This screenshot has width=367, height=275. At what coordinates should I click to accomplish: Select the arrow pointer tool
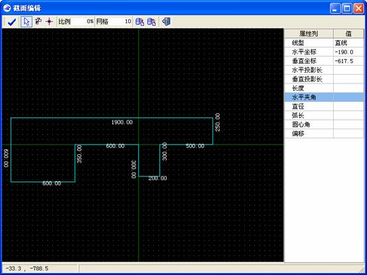(x=27, y=22)
